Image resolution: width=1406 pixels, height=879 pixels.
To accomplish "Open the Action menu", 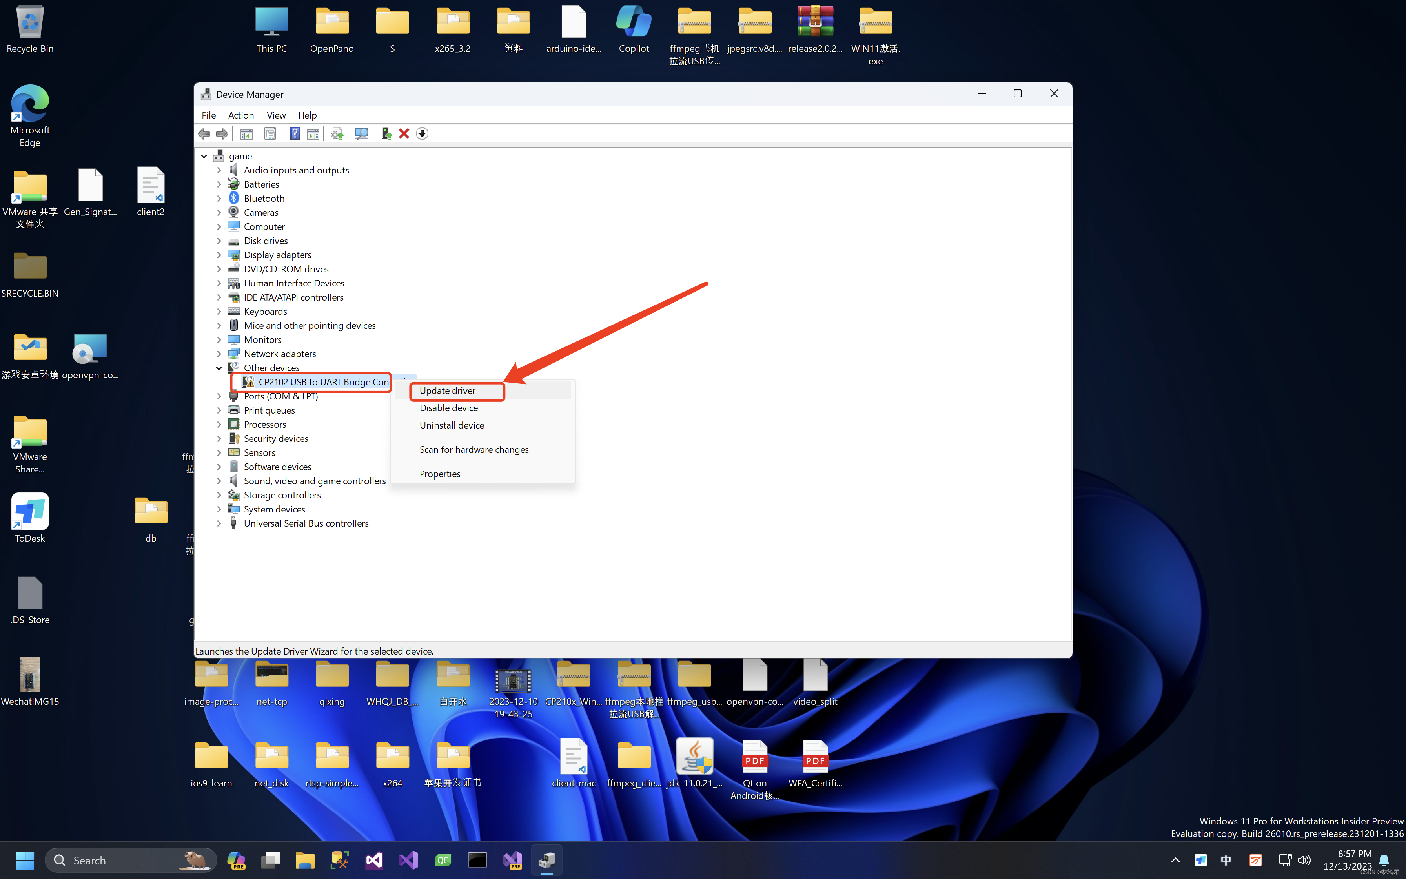I will [241, 115].
